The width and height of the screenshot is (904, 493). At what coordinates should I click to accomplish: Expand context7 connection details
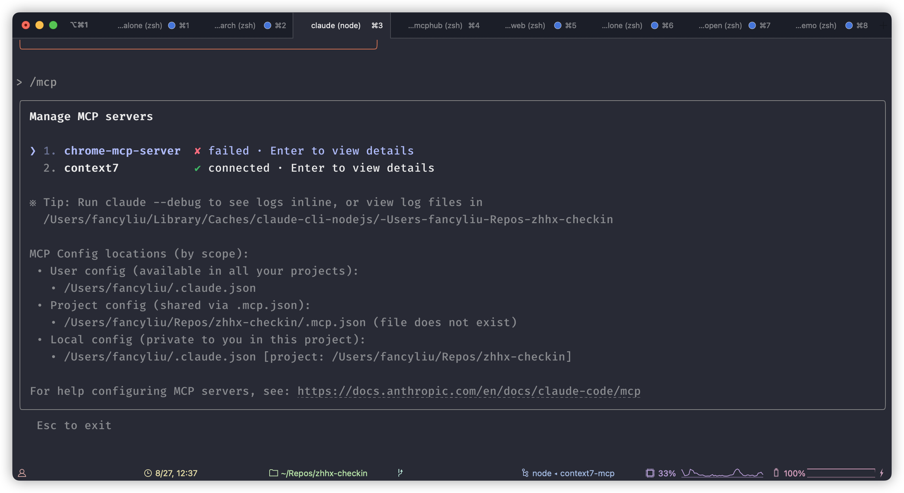91,168
